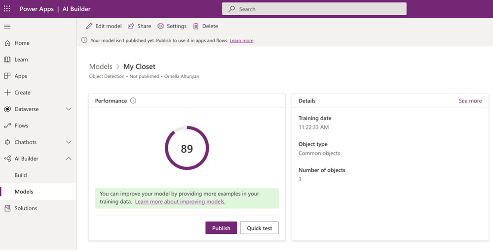Open the Learn more link in banner
Image resolution: width=493 pixels, height=252 pixels.
coord(241,40)
